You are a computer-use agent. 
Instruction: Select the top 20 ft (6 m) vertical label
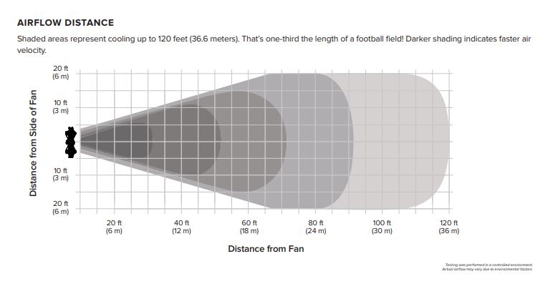(x=60, y=72)
